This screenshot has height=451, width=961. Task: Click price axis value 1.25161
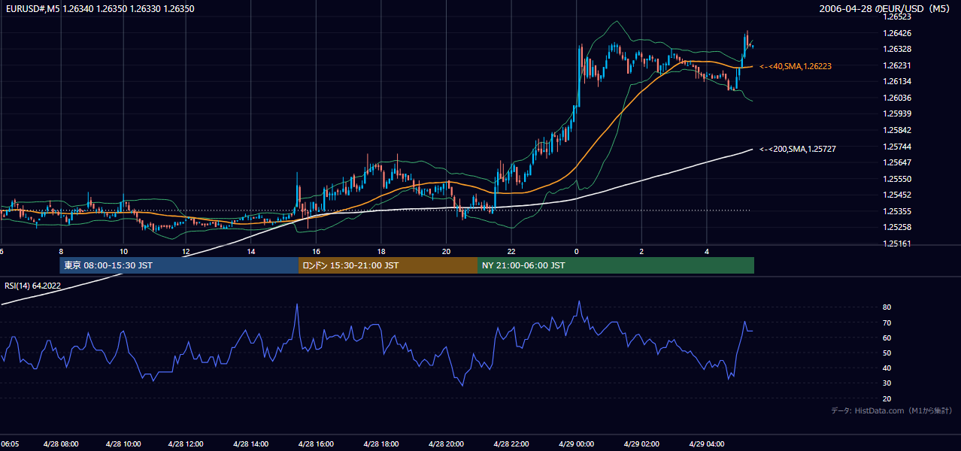point(896,244)
